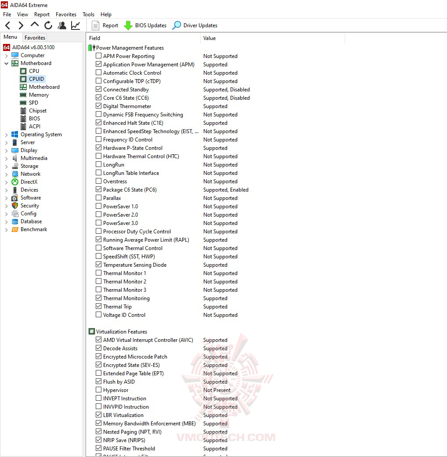The image size is (447, 457).
Task: Click the BIOS chip icon in the tree
Action: pos(23,119)
